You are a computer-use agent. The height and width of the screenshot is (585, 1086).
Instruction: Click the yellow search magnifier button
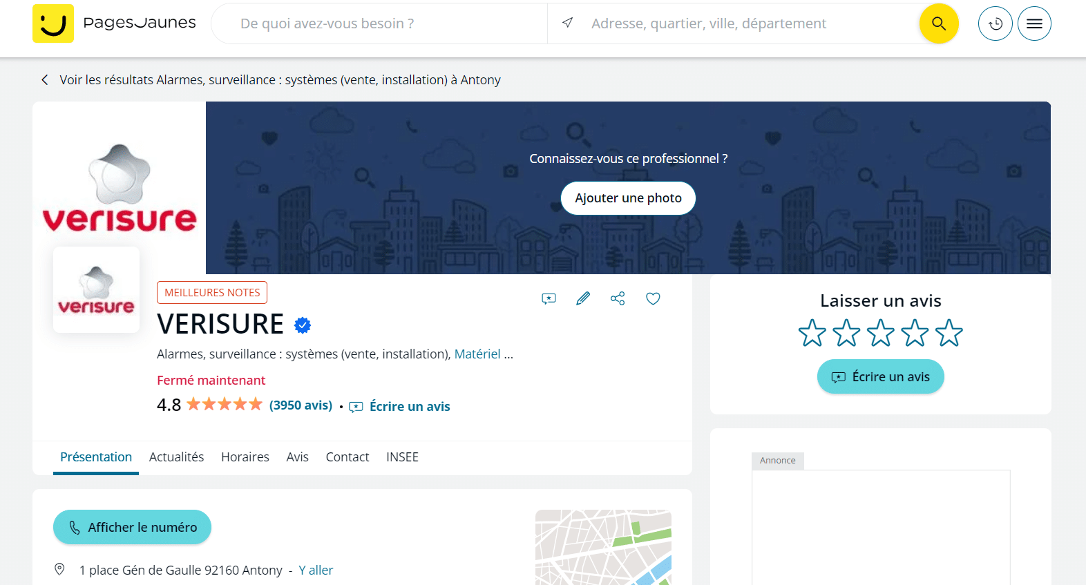click(x=939, y=23)
